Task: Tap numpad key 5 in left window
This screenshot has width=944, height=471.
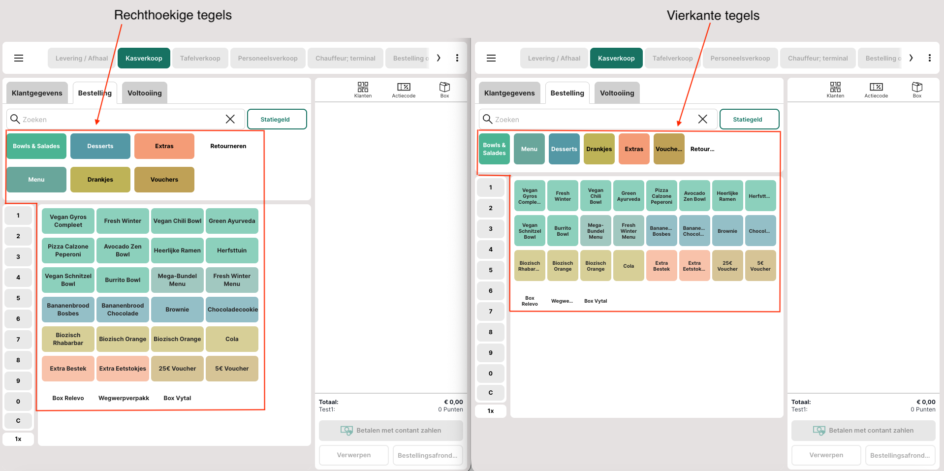Action: [x=18, y=298]
